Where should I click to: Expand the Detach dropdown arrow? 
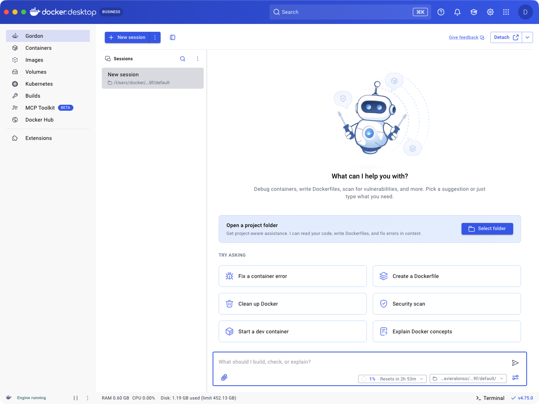tap(527, 37)
